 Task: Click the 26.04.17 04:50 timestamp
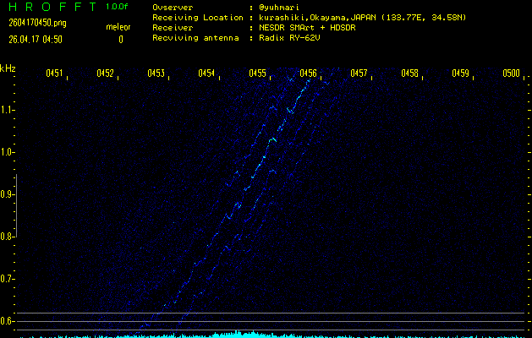(35, 39)
